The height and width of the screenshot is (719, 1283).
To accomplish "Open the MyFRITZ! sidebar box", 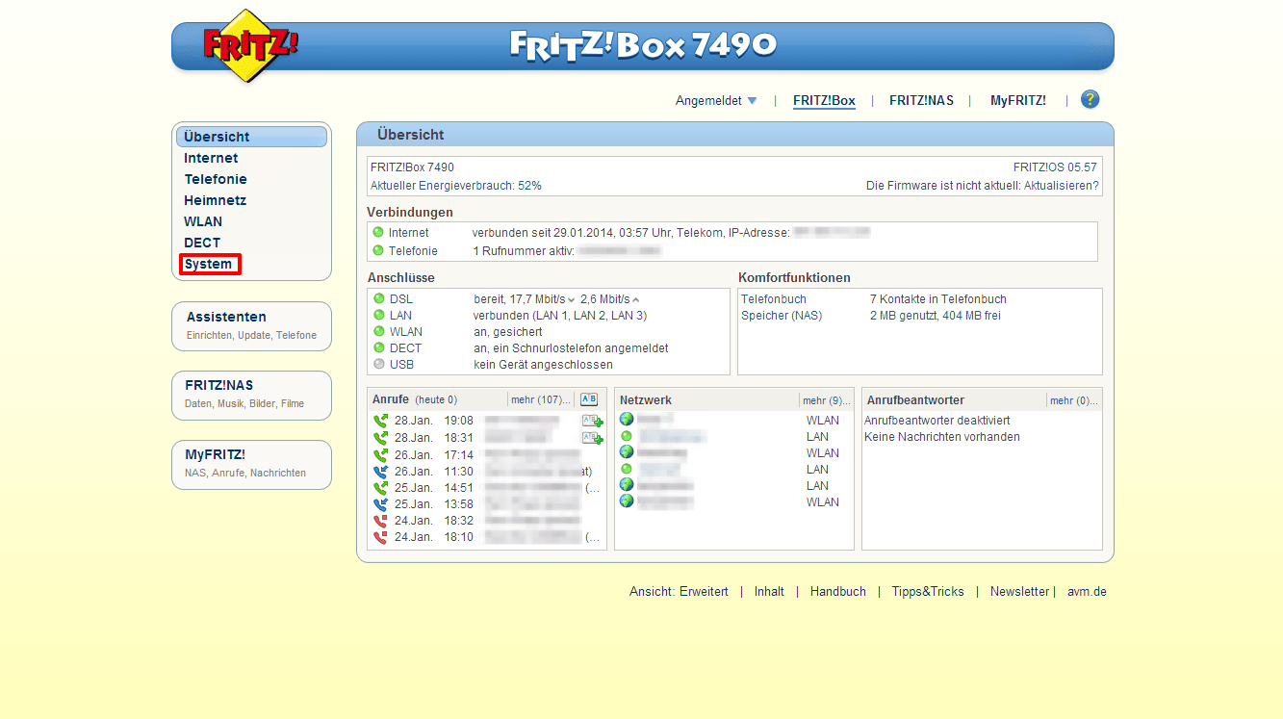I will click(x=251, y=465).
